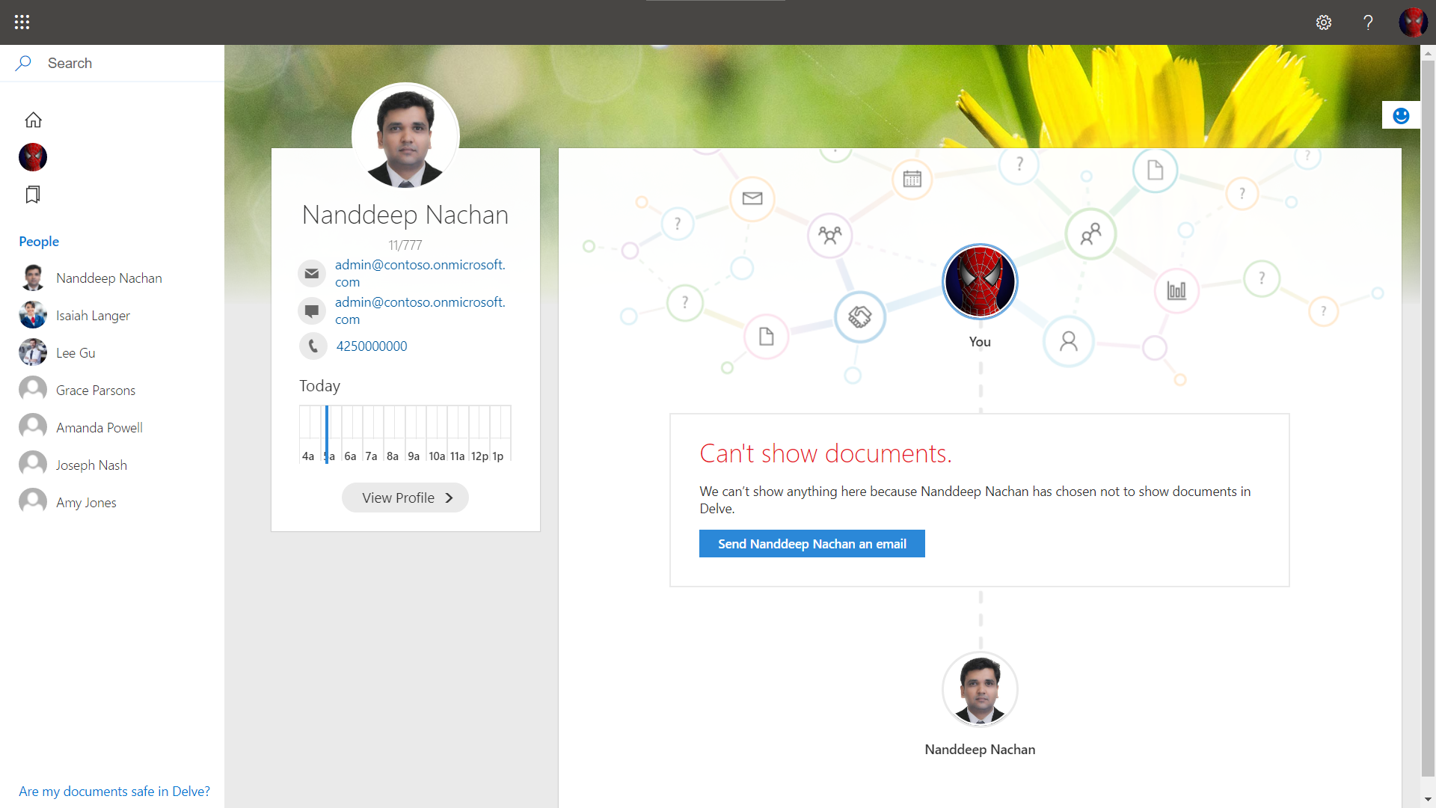Open Are my documents safe in Delve link
1436x808 pixels.
click(x=114, y=792)
